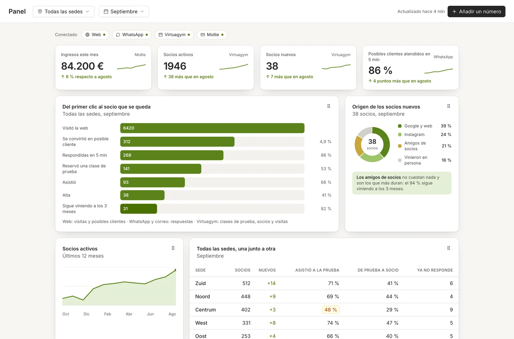Click the calendar icon in Virtuagym chip
The image size is (514, 339).
161,35
